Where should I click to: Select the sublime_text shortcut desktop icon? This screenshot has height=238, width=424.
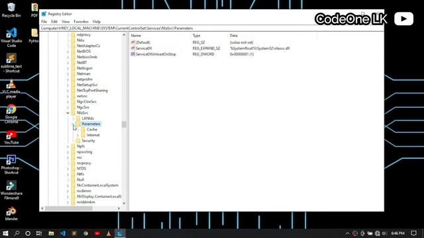pos(11,63)
